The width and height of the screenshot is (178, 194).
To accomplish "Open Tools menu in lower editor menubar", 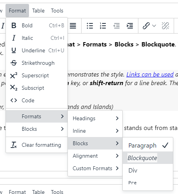I will (57, 192).
